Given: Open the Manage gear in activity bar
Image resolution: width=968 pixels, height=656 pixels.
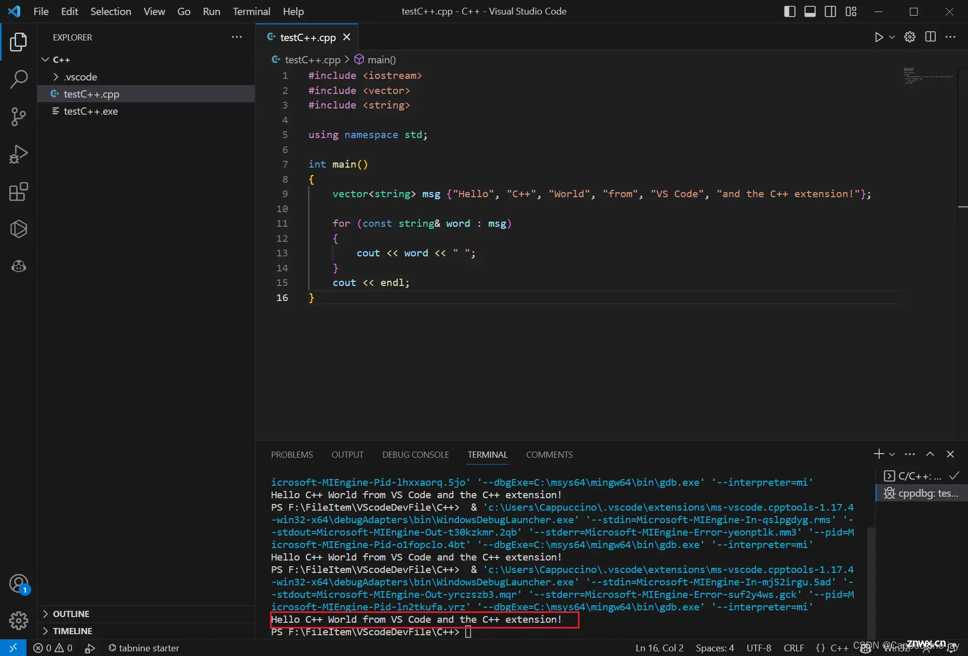Looking at the screenshot, I should 19,620.
